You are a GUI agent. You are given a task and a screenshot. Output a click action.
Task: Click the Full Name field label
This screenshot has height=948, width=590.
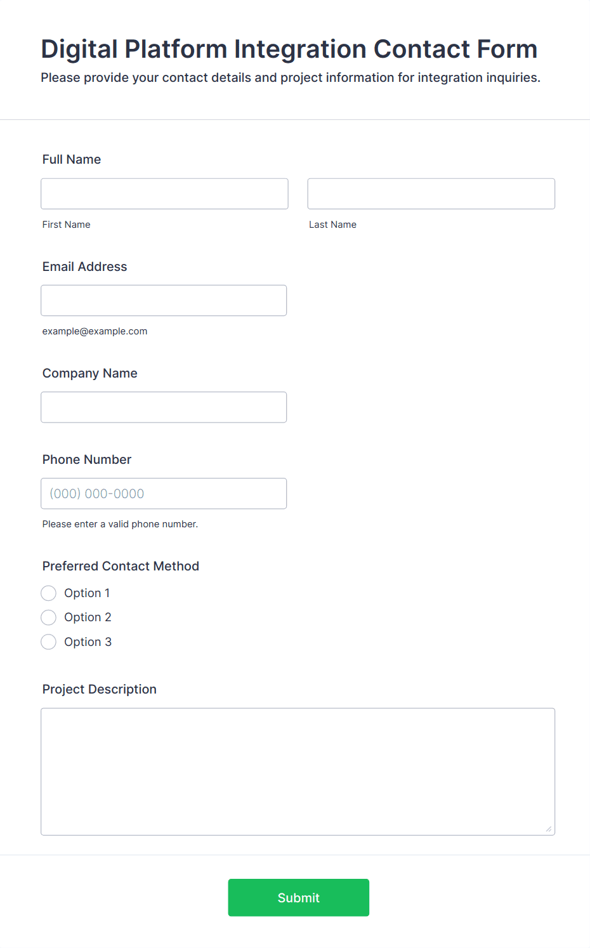[x=72, y=159]
